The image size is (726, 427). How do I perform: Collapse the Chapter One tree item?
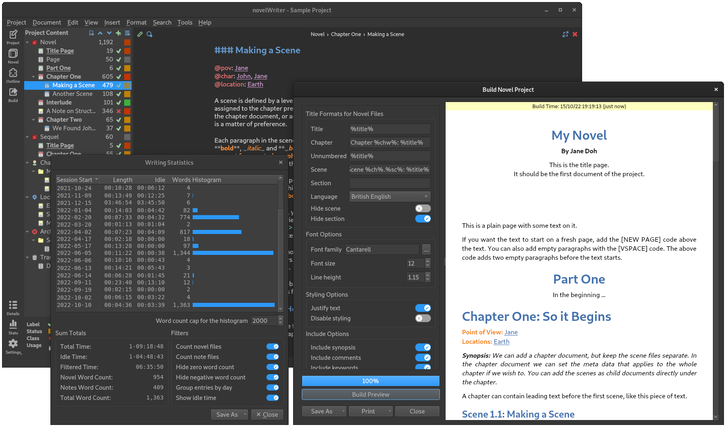point(34,77)
